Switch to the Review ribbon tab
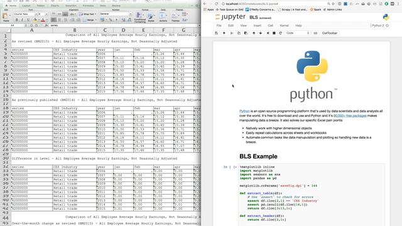Screen dimensions: 402x226 (x=116, y=6)
